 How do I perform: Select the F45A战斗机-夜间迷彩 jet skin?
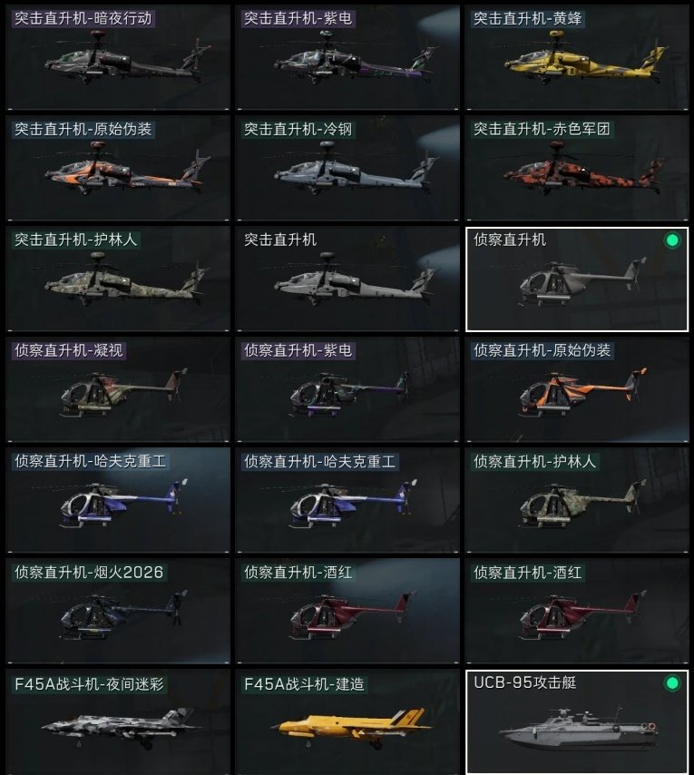pyautogui.click(x=118, y=722)
